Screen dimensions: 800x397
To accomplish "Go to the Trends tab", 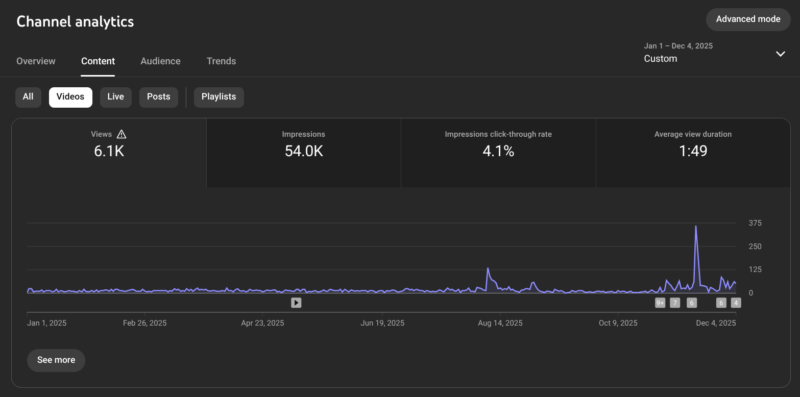I will pyautogui.click(x=221, y=61).
